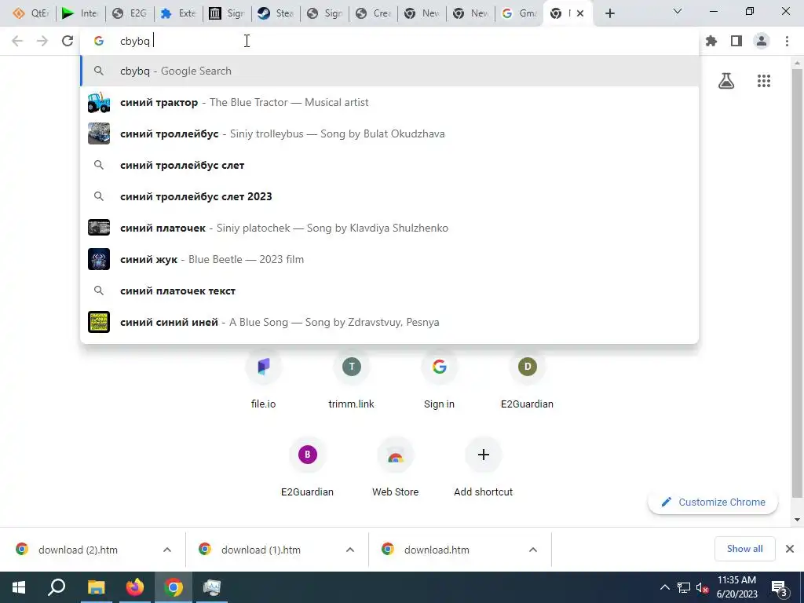Open the Web Store shortcut
The width and height of the screenshot is (804, 603).
396,468
